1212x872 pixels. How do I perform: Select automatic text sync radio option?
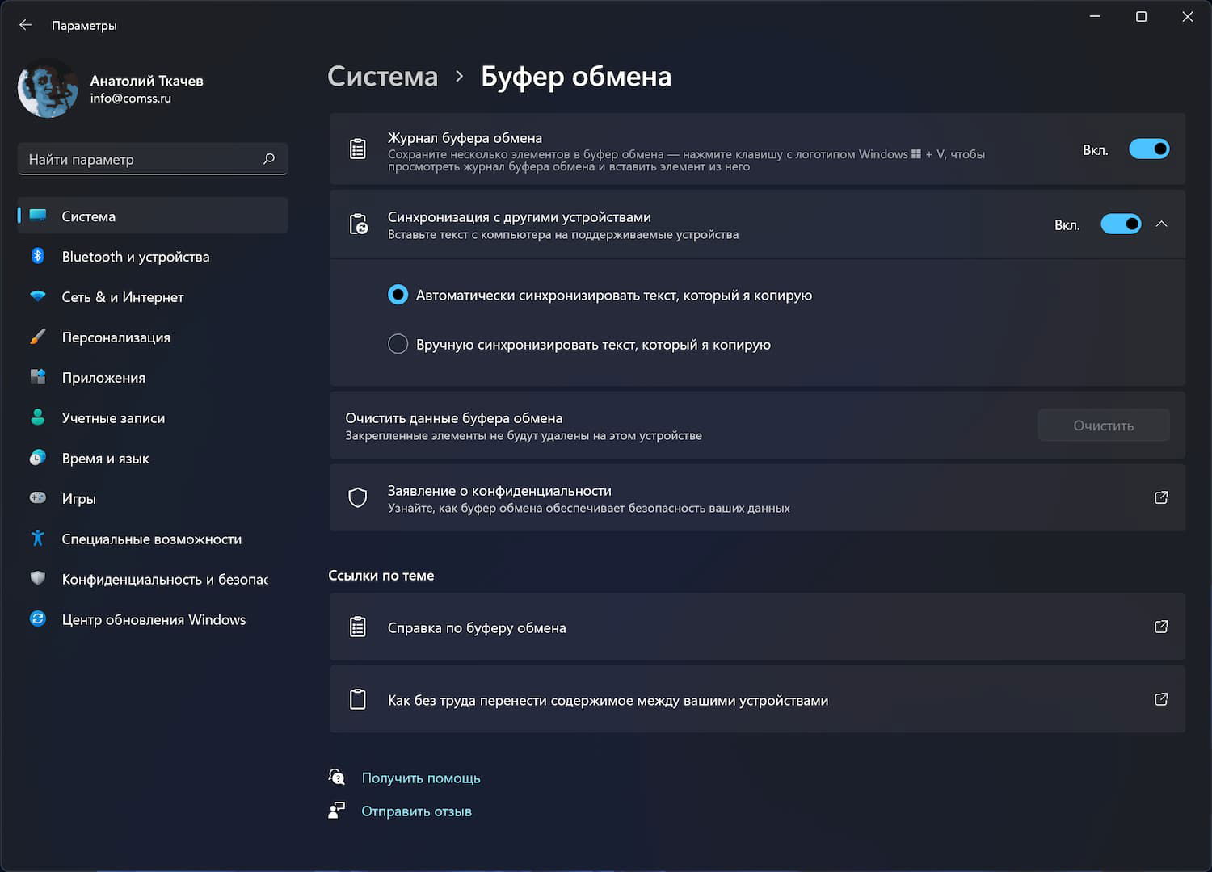[x=398, y=296]
